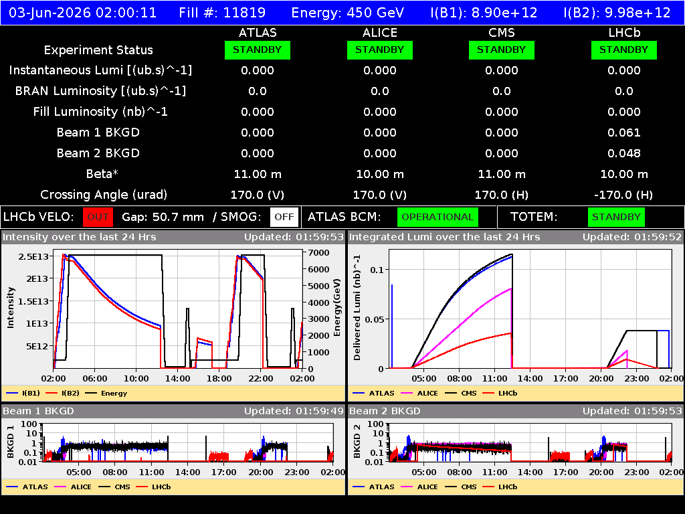The height and width of the screenshot is (514, 685).
Task: Select the Fill #: 11819 header entry
Action: tap(222, 12)
